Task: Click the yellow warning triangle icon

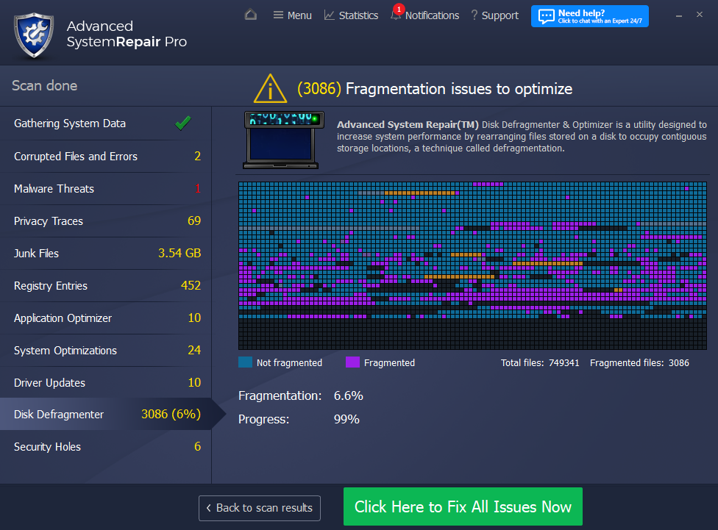Action: point(270,89)
